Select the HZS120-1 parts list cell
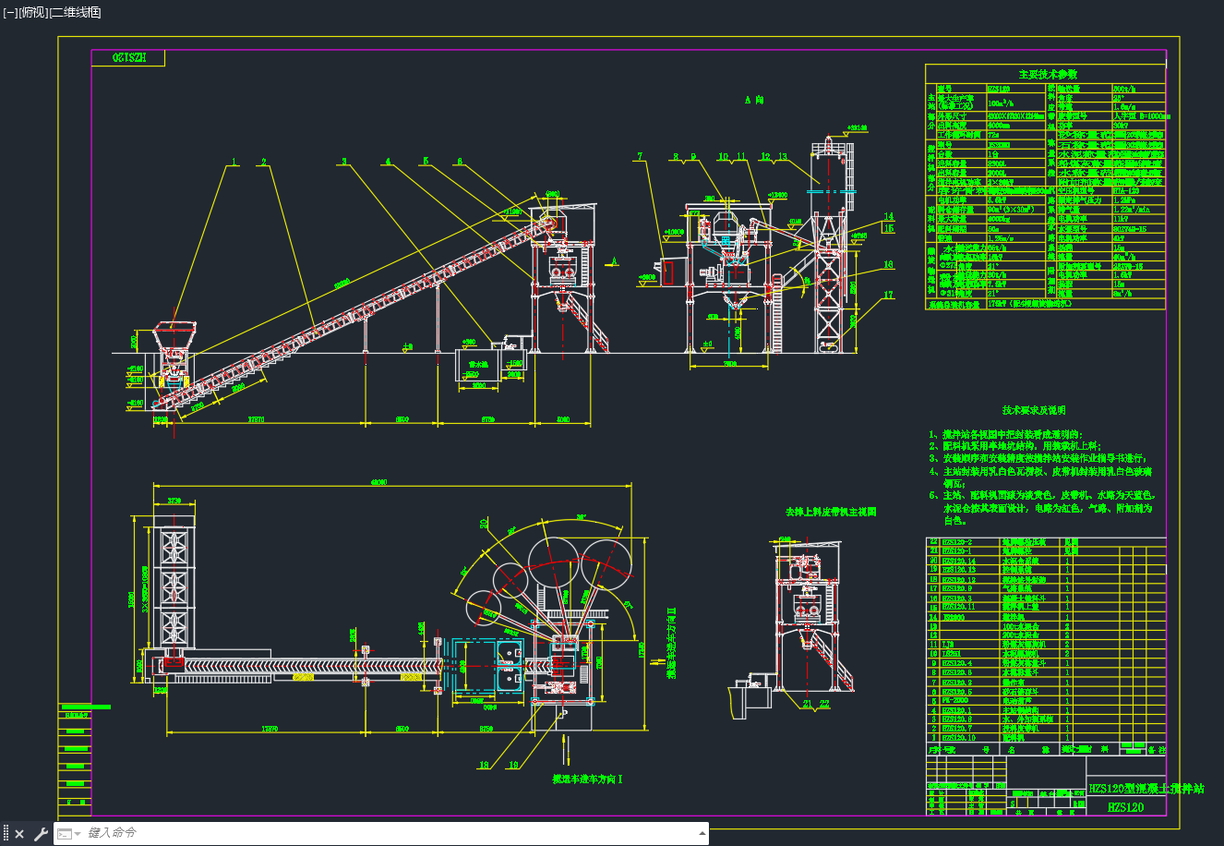Image resolution: width=1224 pixels, height=846 pixels. [957, 551]
